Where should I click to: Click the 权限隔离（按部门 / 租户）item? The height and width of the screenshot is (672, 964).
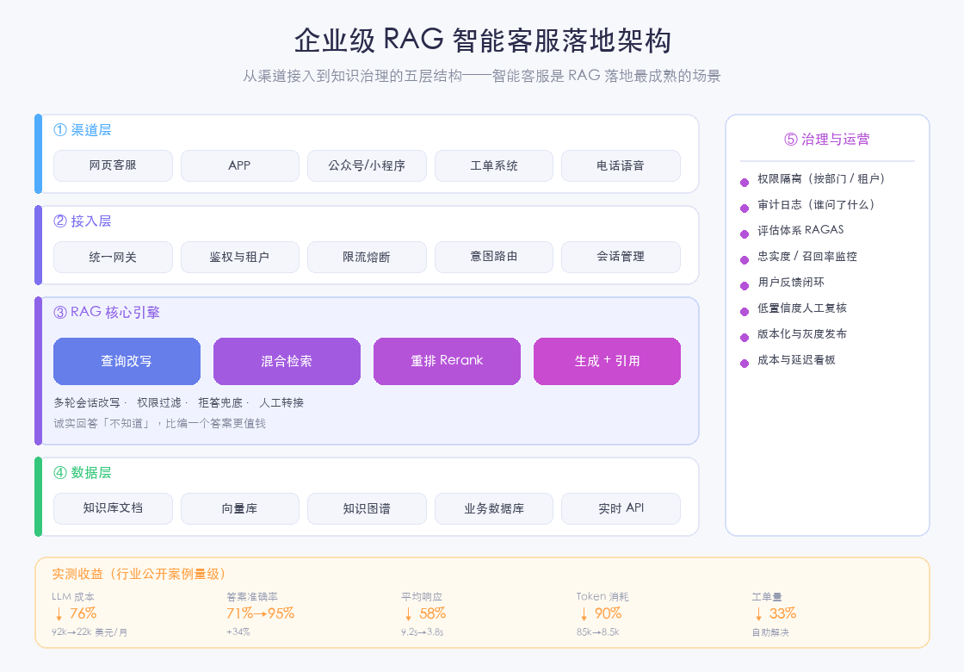tap(821, 179)
